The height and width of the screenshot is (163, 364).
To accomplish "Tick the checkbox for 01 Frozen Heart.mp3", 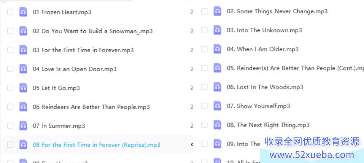I will 10,12.
